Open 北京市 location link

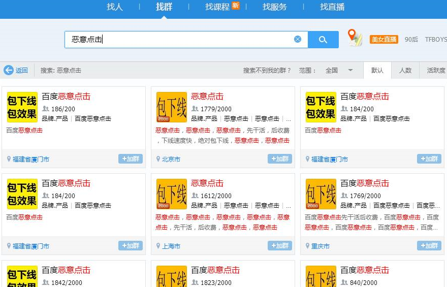[171, 160]
